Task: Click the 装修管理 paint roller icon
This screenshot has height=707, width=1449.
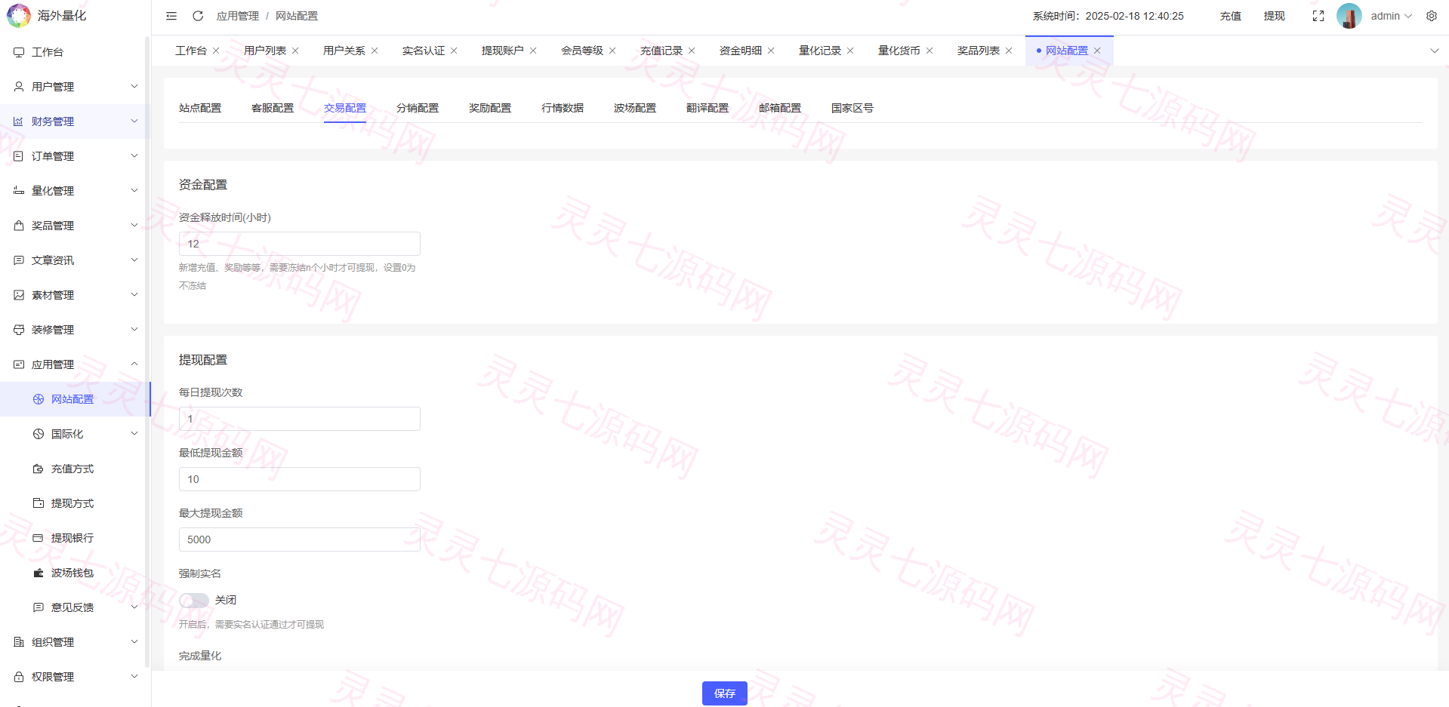Action: coord(19,330)
